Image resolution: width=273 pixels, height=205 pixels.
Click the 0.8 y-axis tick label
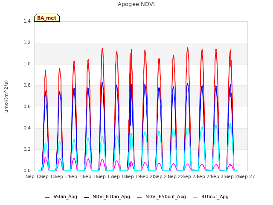27,85
